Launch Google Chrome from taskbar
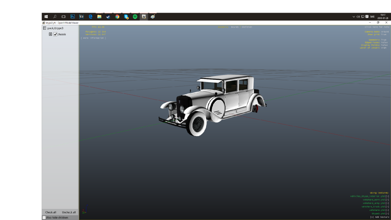 [x=117, y=17]
